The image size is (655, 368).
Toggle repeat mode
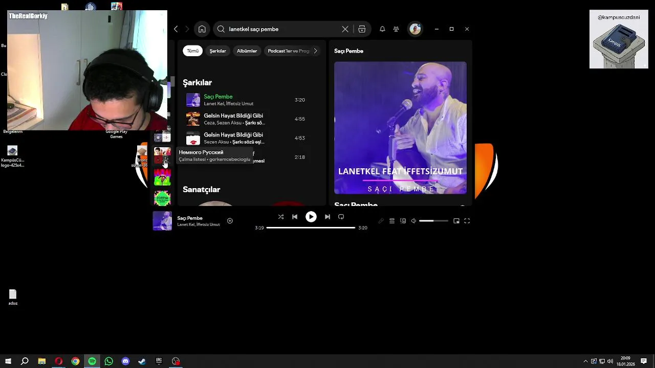coord(341,217)
